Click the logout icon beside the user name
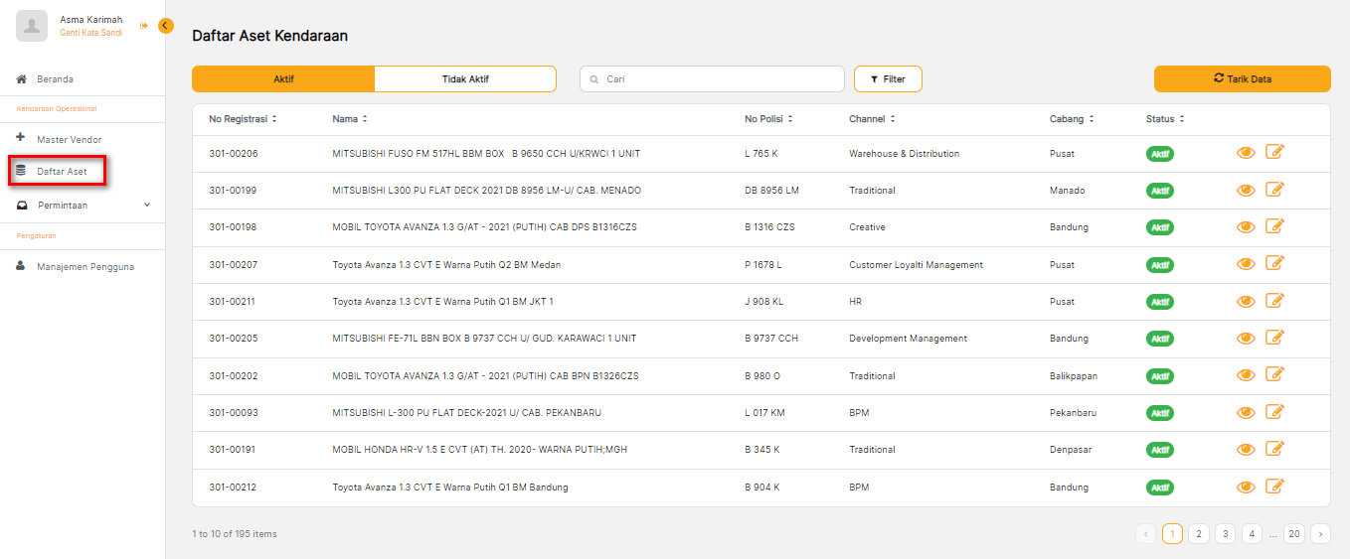 coord(144,26)
